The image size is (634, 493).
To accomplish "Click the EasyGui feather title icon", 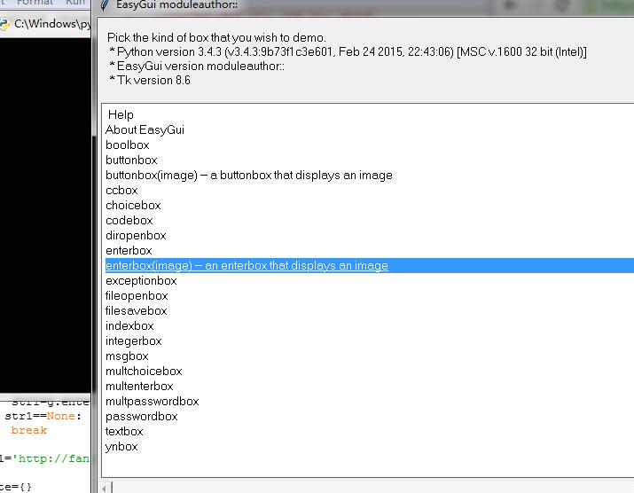I will pos(105,5).
